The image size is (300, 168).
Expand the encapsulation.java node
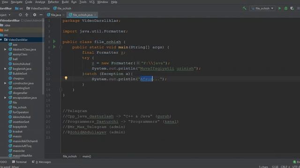5,98
